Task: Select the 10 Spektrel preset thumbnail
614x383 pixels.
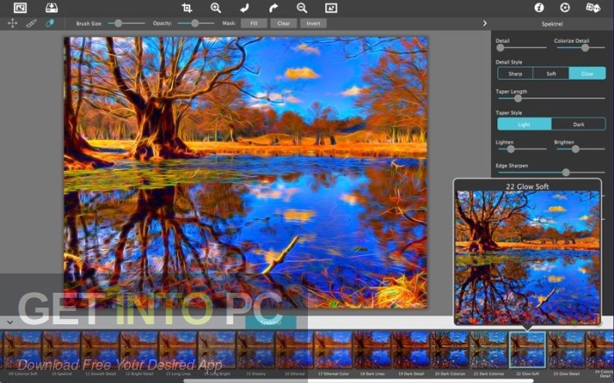Action: tap(61, 350)
